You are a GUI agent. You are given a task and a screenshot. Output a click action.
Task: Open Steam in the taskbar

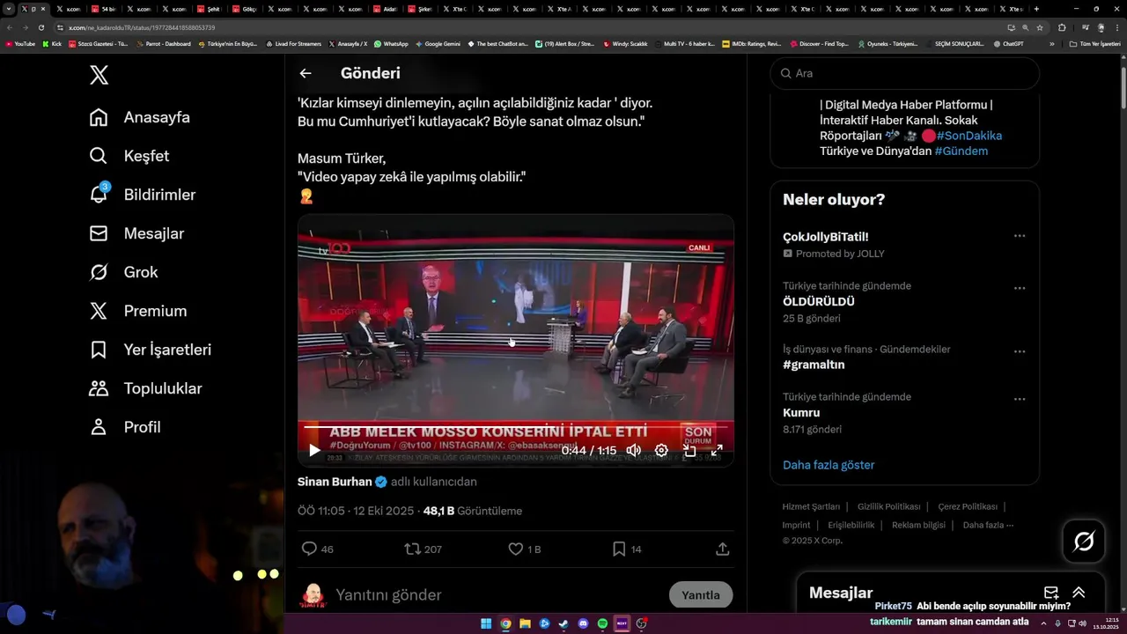(x=563, y=623)
